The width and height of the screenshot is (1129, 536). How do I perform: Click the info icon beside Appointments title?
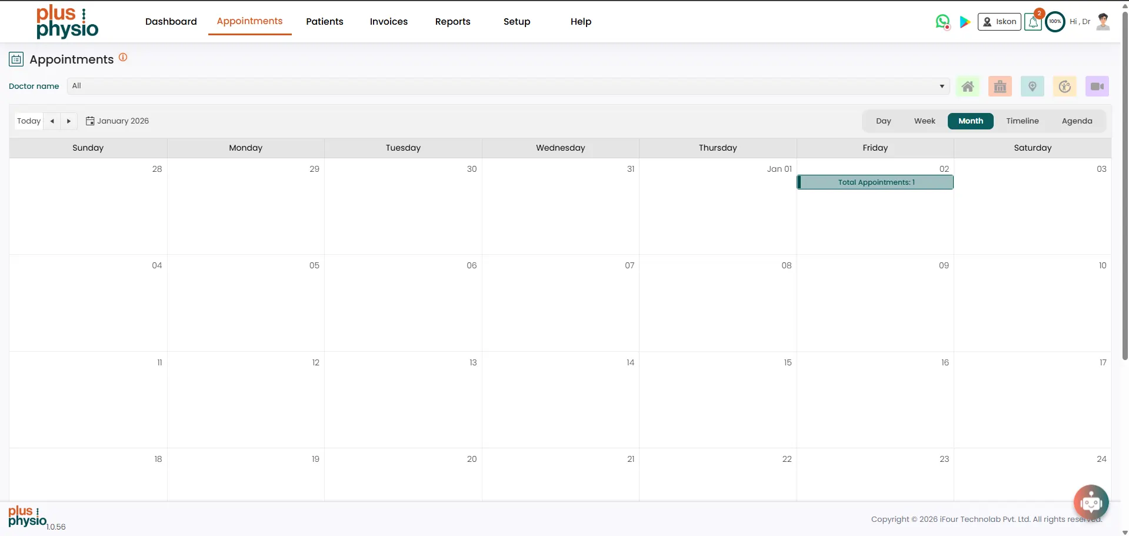coord(123,57)
